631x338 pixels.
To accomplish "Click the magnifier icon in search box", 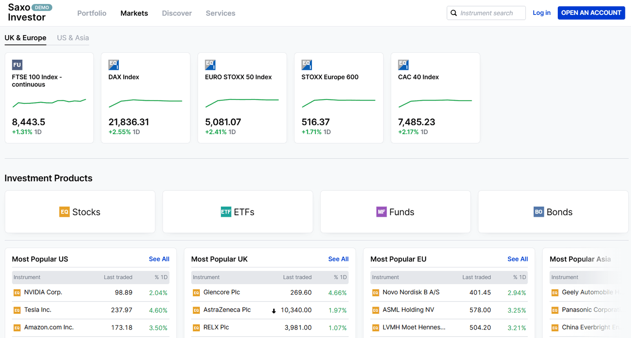I will 454,13.
